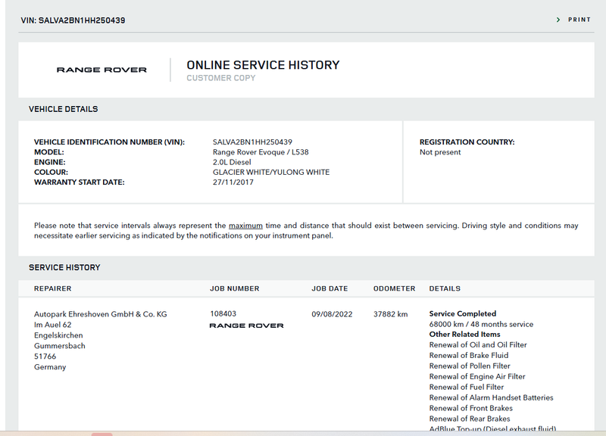
Task: Click engine value 2.0L Diesel
Action: point(232,162)
